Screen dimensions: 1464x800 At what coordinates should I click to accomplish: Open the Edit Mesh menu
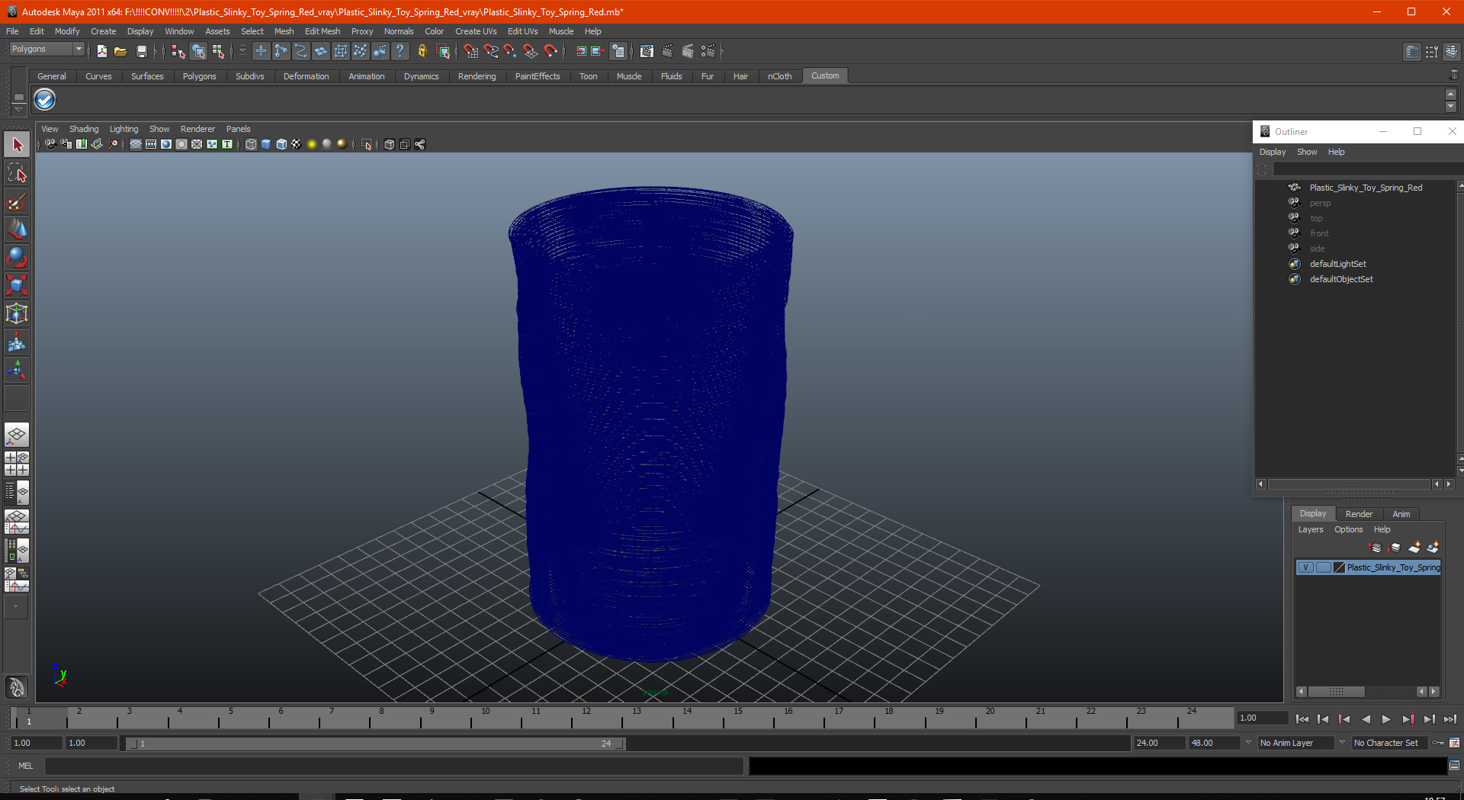coord(323,31)
